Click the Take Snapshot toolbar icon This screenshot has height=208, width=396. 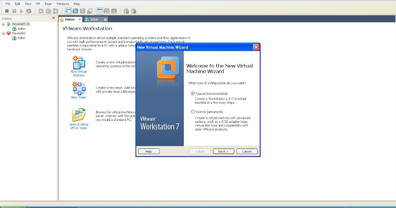click(41, 11)
